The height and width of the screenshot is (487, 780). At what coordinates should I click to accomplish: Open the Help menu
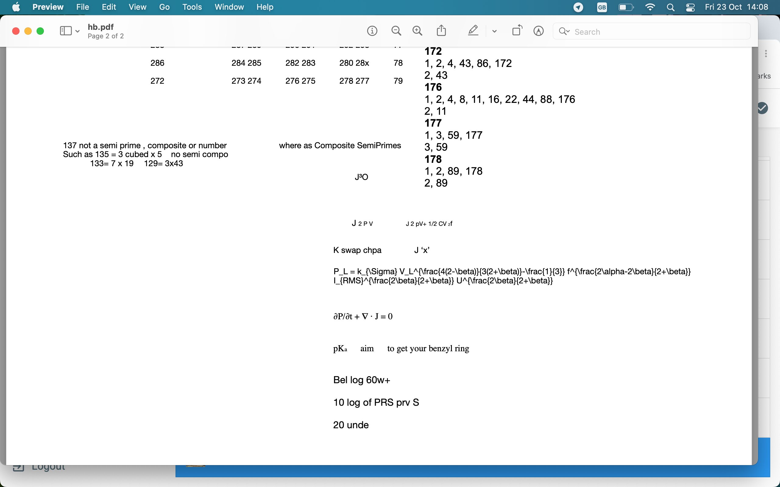265,7
